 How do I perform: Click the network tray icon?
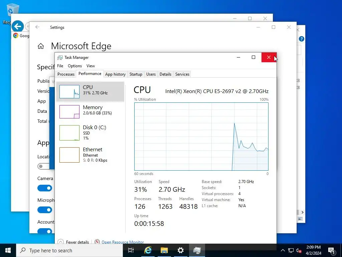pos(291,250)
